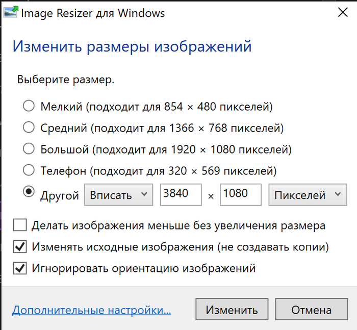The width and height of the screenshot is (357, 330).
Task: Toggle Игнорировать ориентацию изображений checkbox
Action: coord(20,268)
